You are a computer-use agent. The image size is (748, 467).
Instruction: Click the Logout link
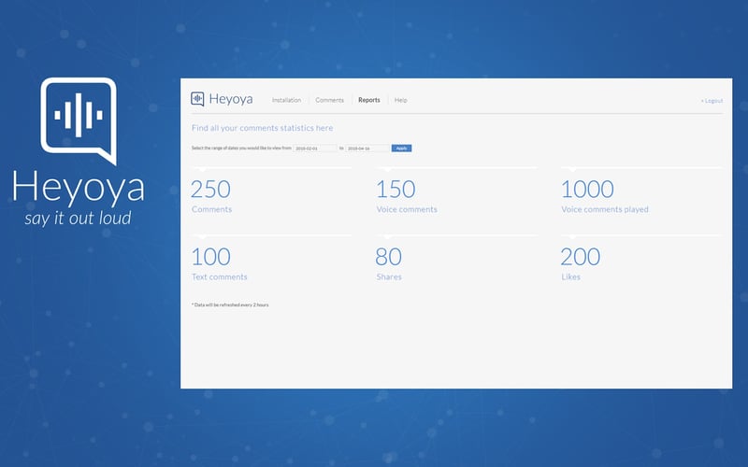click(x=712, y=101)
